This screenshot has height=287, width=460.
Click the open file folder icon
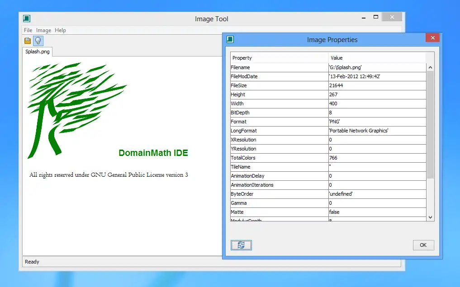(28, 41)
